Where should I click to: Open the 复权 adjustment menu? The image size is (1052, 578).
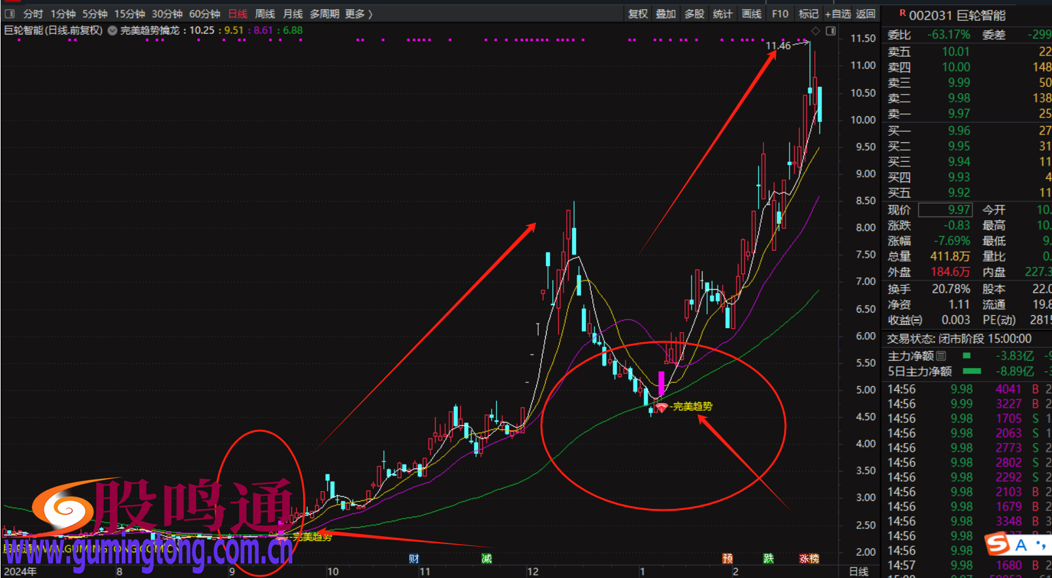pos(638,14)
